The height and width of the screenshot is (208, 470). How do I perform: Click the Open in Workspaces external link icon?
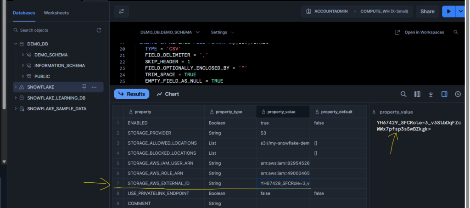pos(397,32)
